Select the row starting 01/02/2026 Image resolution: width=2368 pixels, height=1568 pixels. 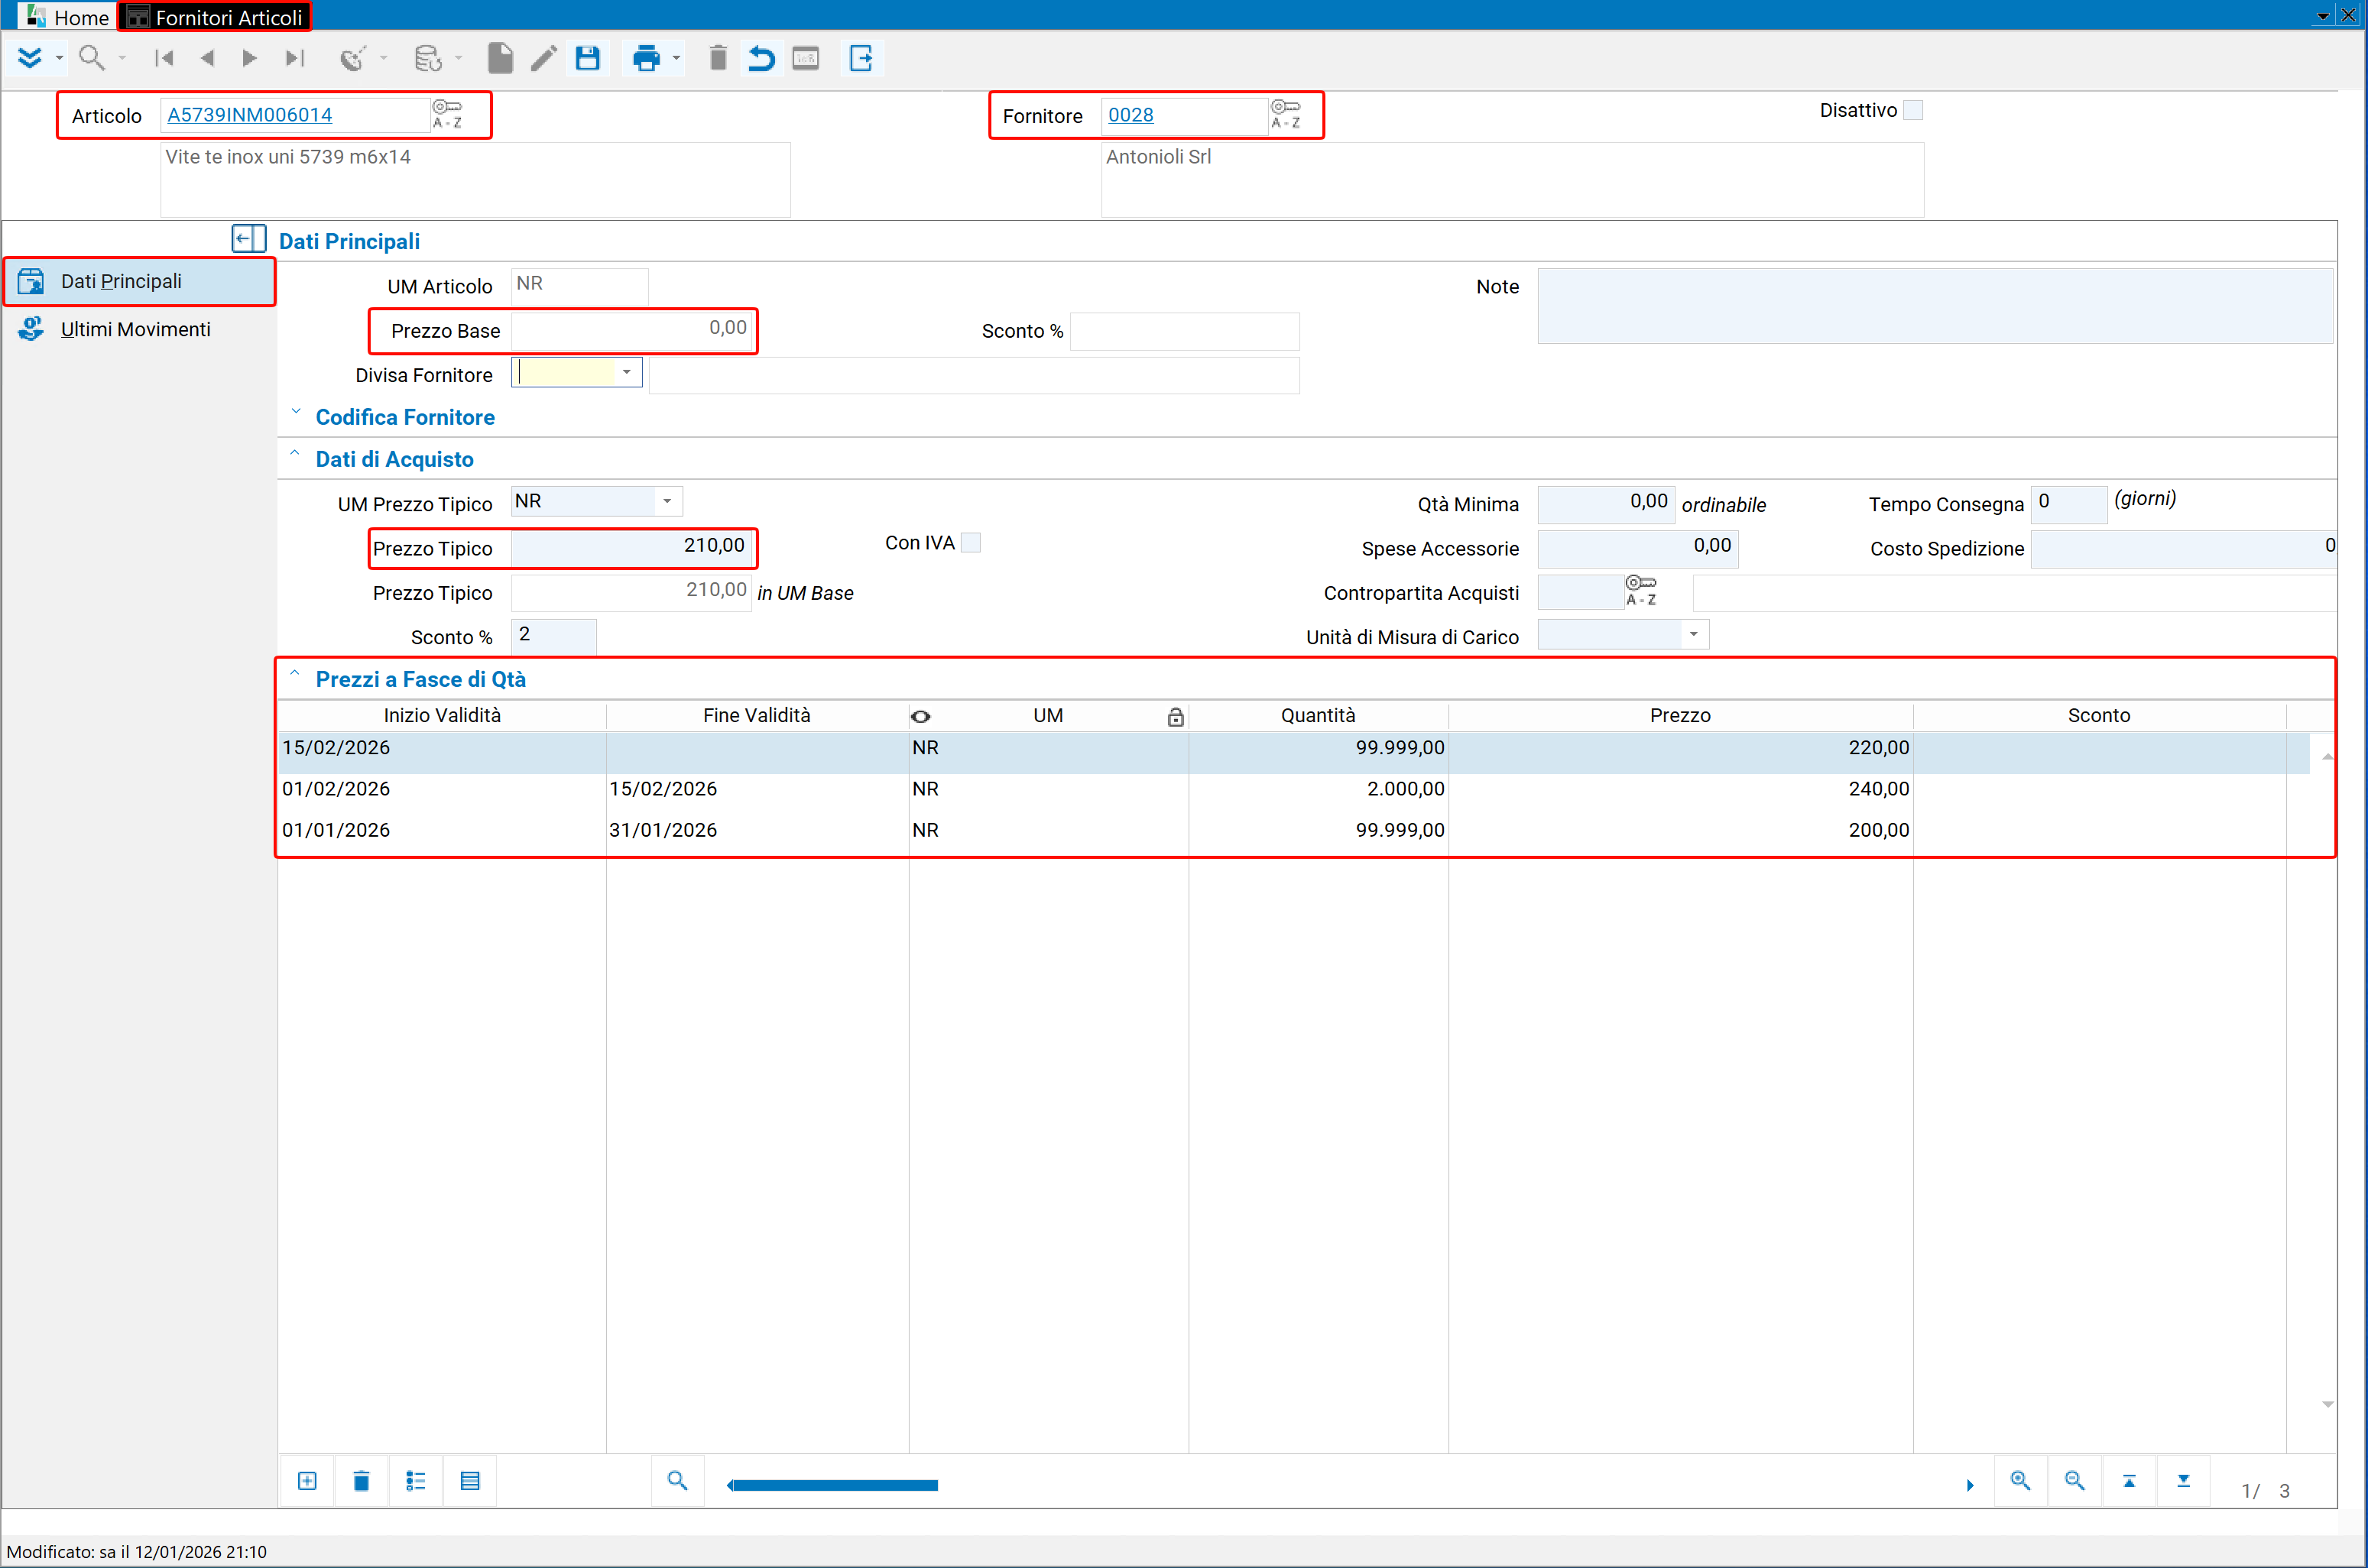[1295, 789]
